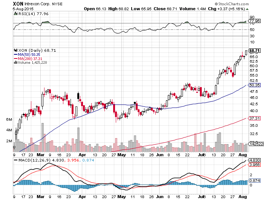Click the 1425220 volume flag on right axis

256,144
